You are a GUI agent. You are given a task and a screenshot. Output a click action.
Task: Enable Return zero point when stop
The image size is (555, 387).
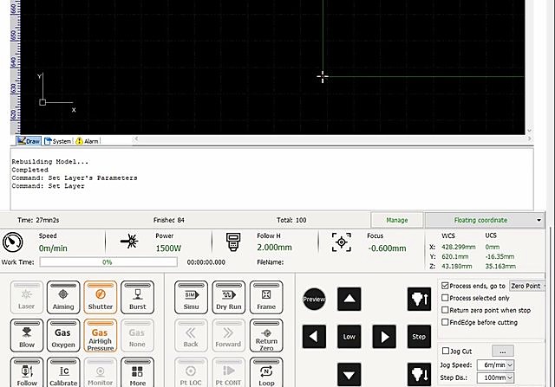click(x=445, y=310)
